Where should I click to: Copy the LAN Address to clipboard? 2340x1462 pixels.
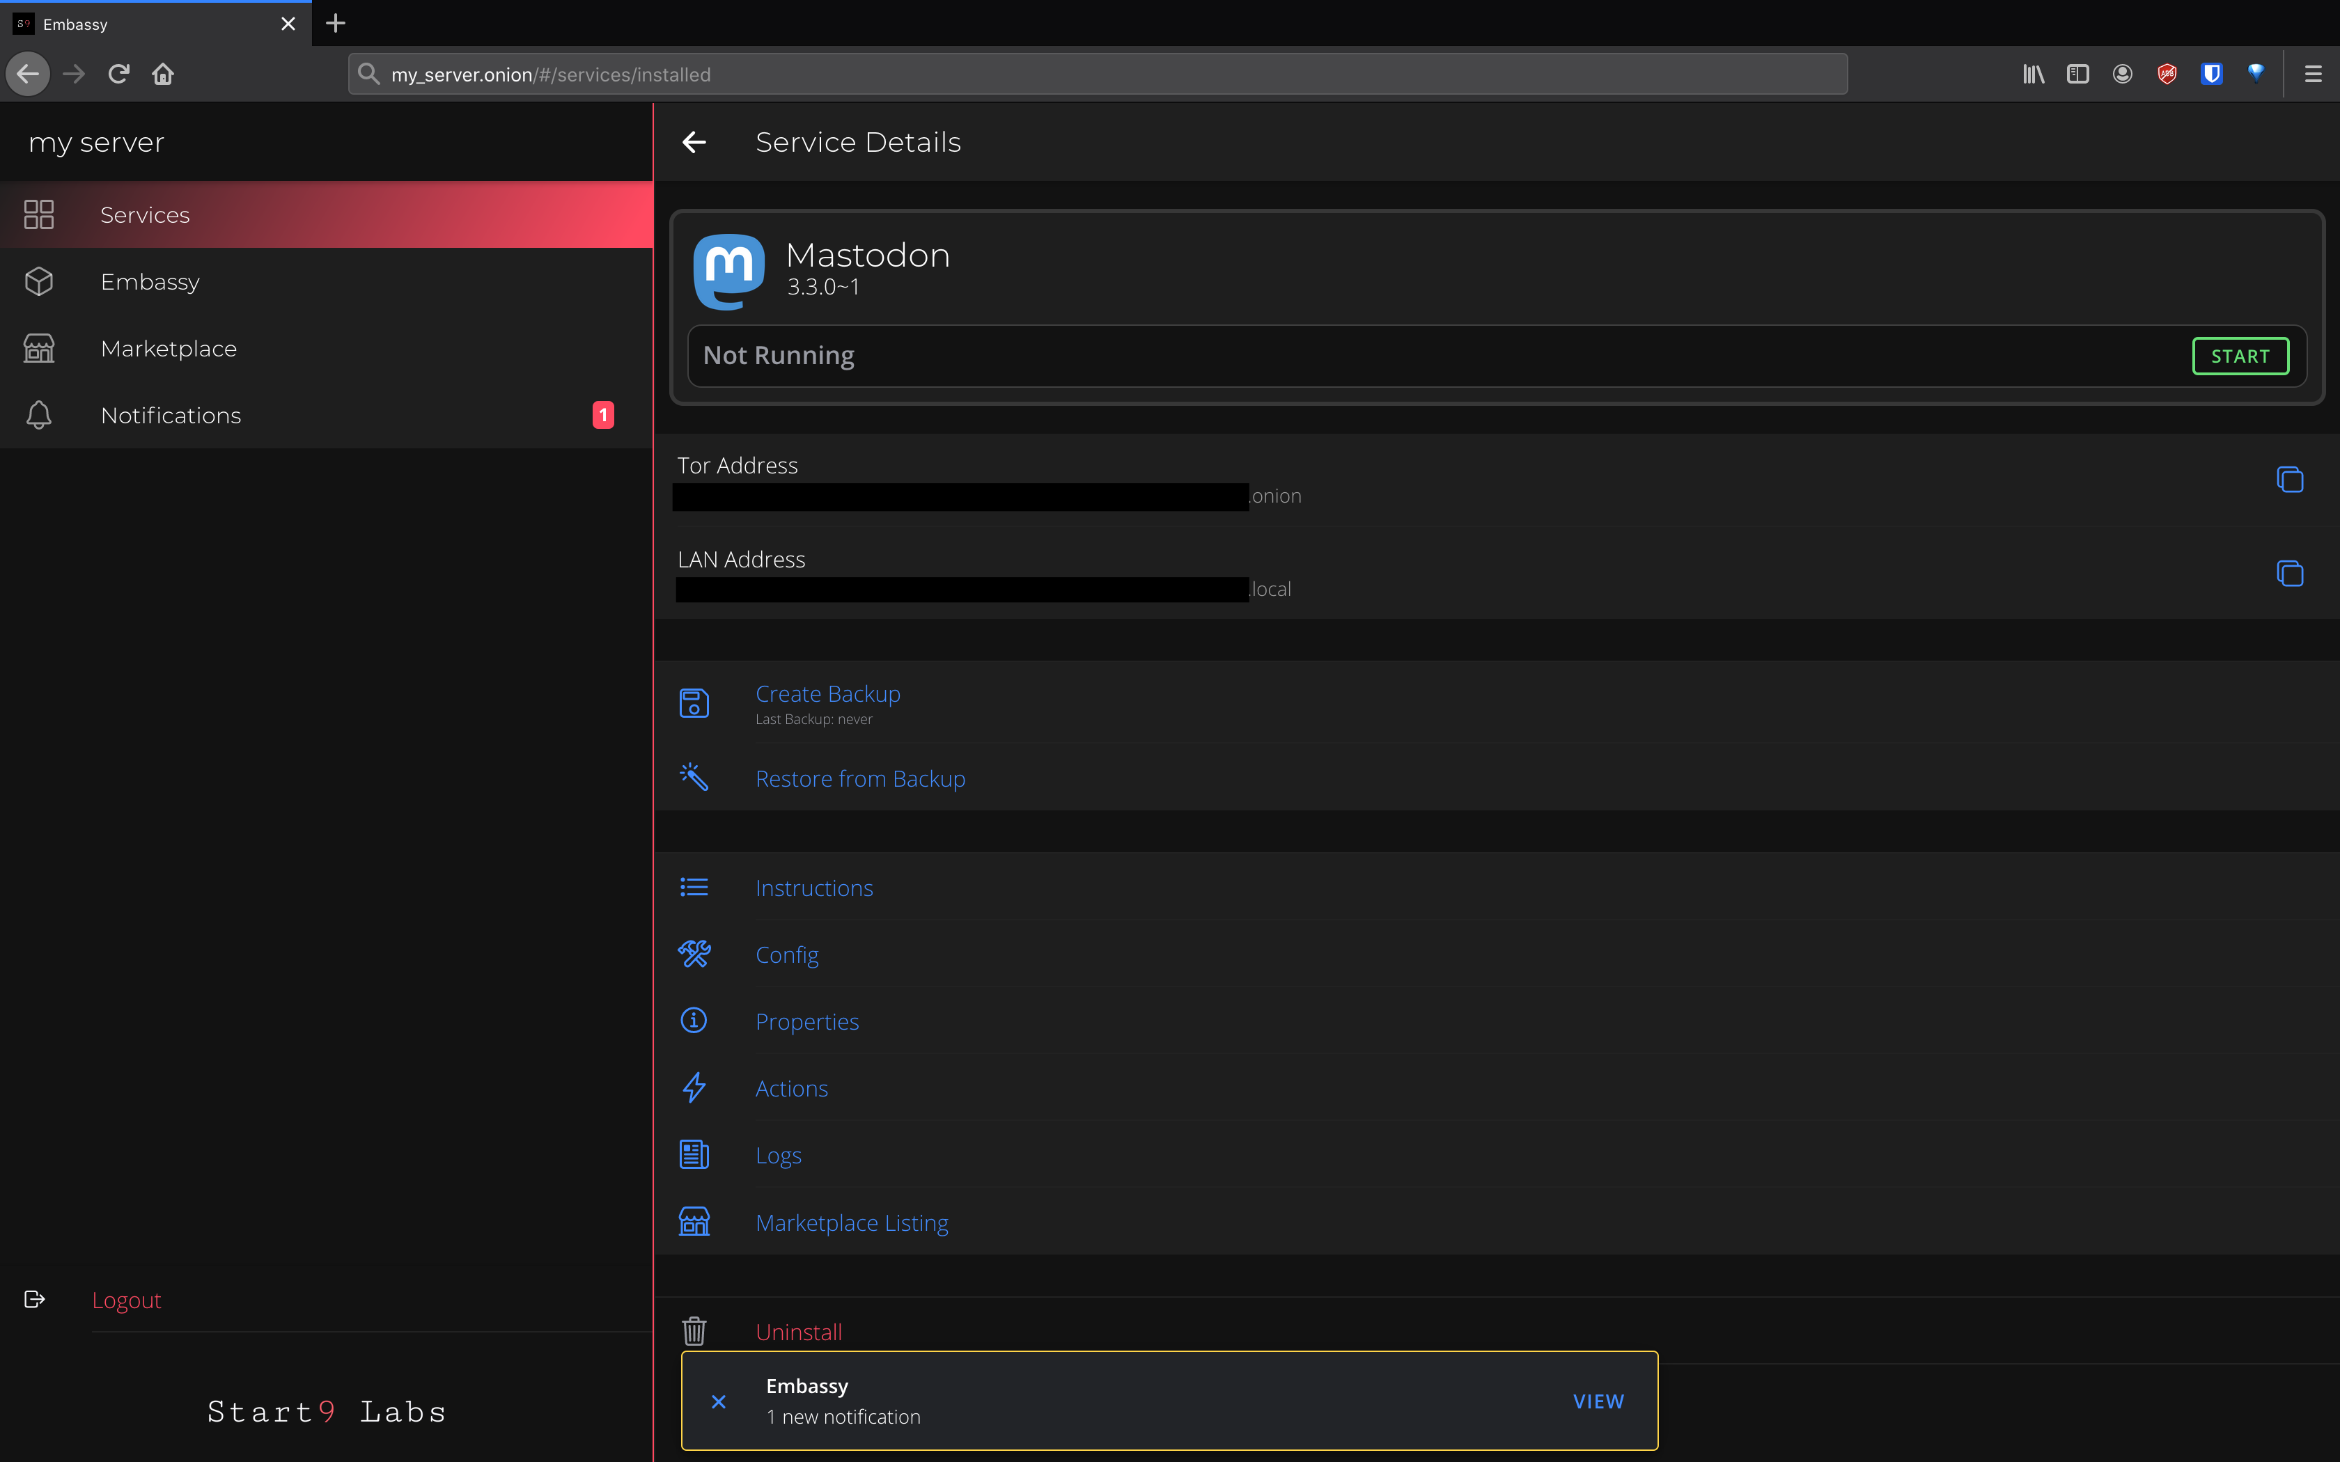pyautogui.click(x=2288, y=574)
